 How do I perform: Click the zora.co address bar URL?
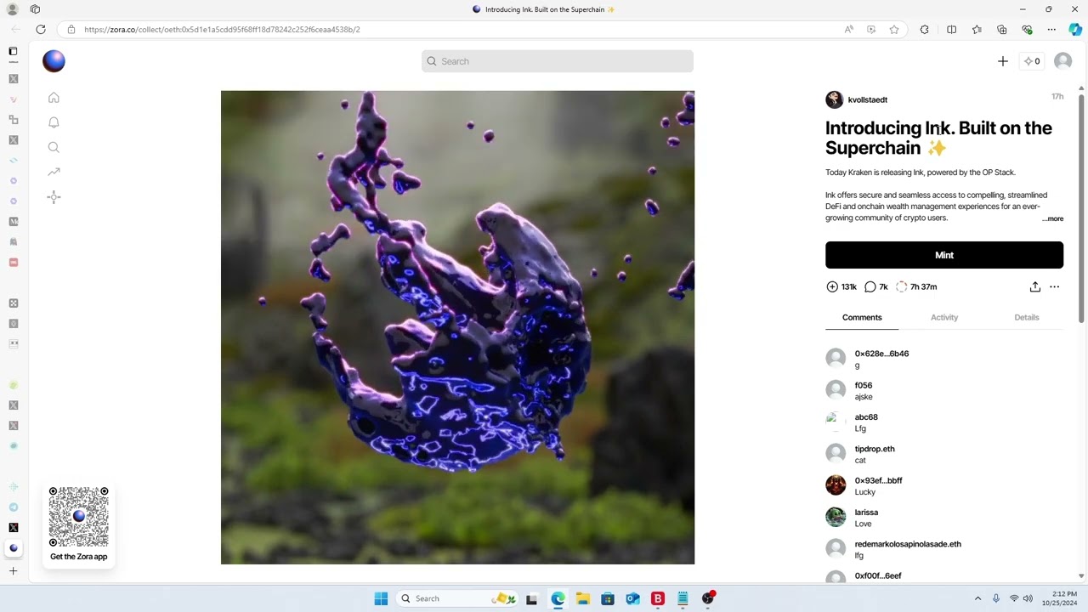[222, 29]
